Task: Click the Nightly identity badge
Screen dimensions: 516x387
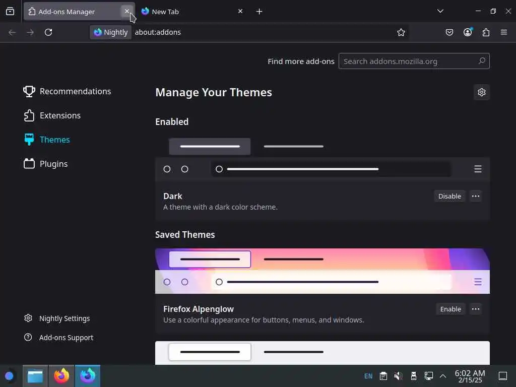Action: [x=111, y=32]
